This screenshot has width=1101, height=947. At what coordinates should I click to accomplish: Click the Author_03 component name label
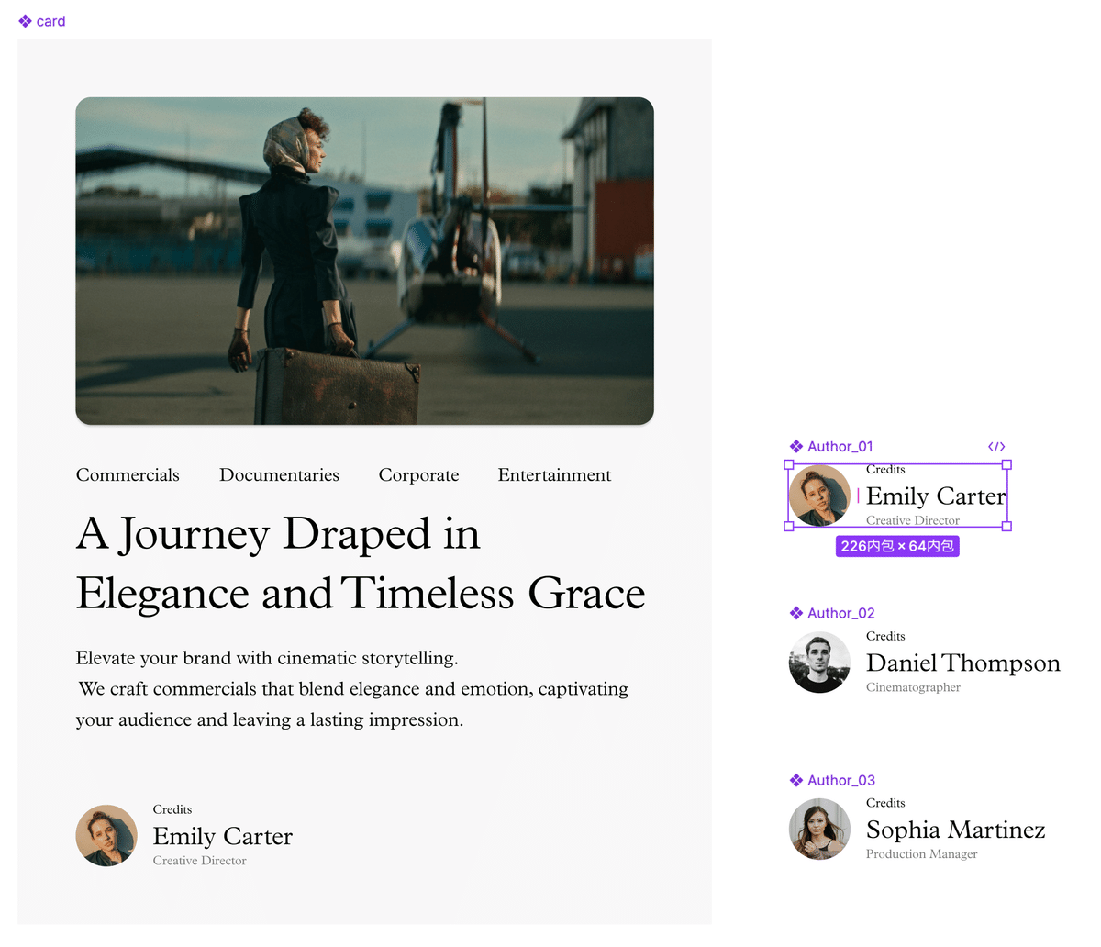(x=841, y=780)
